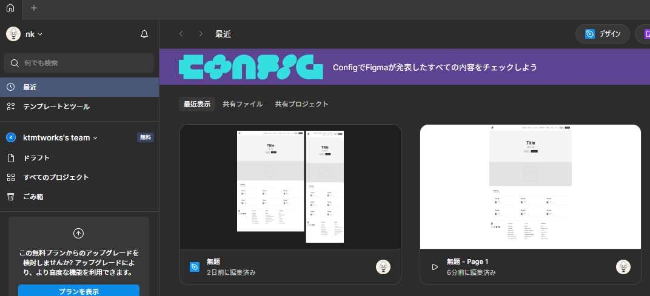Viewport: 650px width, 296px height.
Task: Open the 無題 design file thumbnail
Action: point(290,186)
